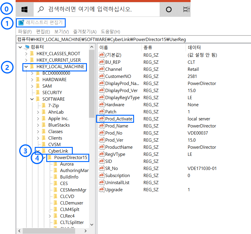The width and height of the screenshot is (251, 234).
Task: Click the HKEY_LOCAL_MACHINE folder icon
Action: point(32,67)
